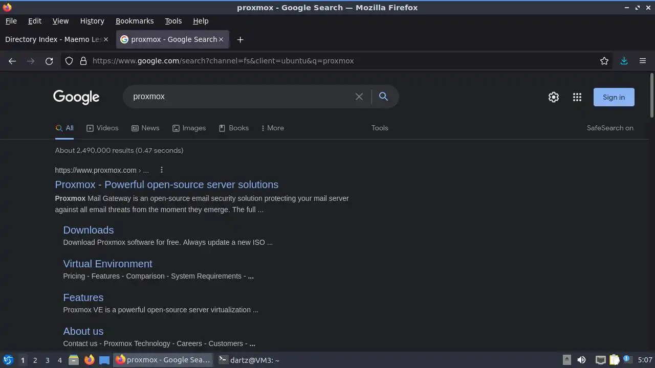Switch to workspace 4

[x=59, y=360]
